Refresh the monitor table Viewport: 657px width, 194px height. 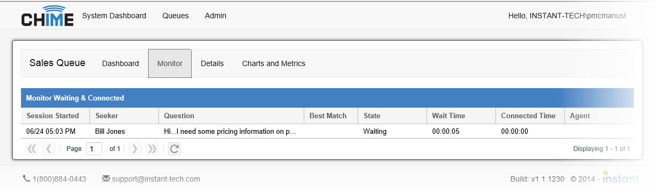[x=174, y=149]
